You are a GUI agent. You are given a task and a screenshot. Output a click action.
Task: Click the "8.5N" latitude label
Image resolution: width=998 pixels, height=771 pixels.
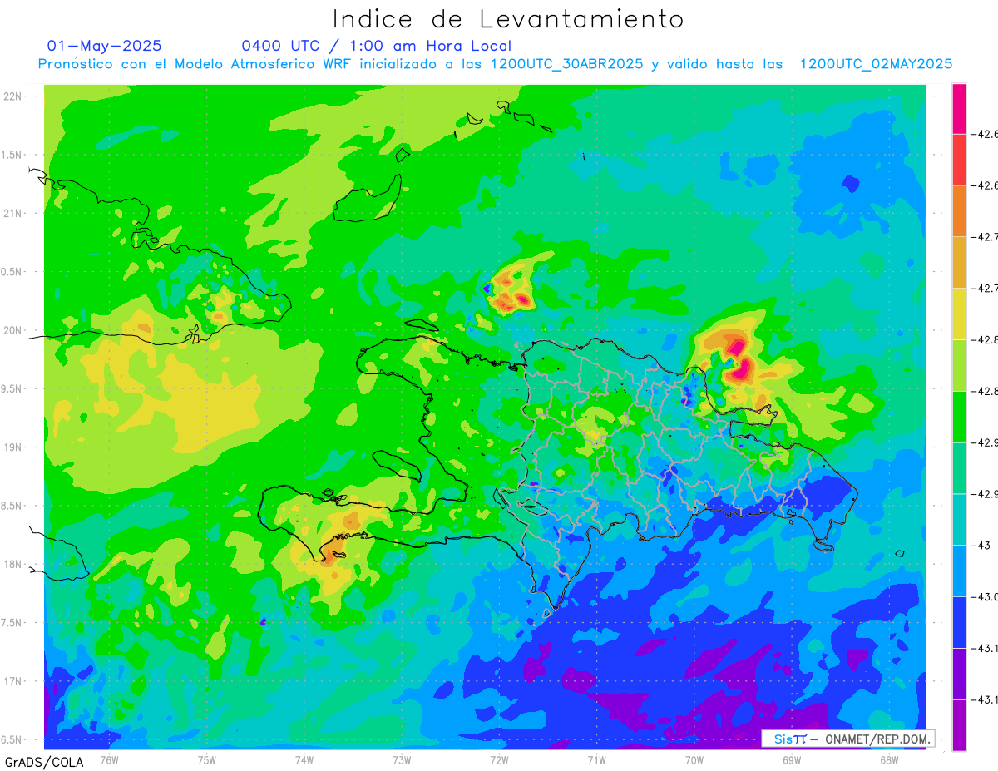pos(12,506)
